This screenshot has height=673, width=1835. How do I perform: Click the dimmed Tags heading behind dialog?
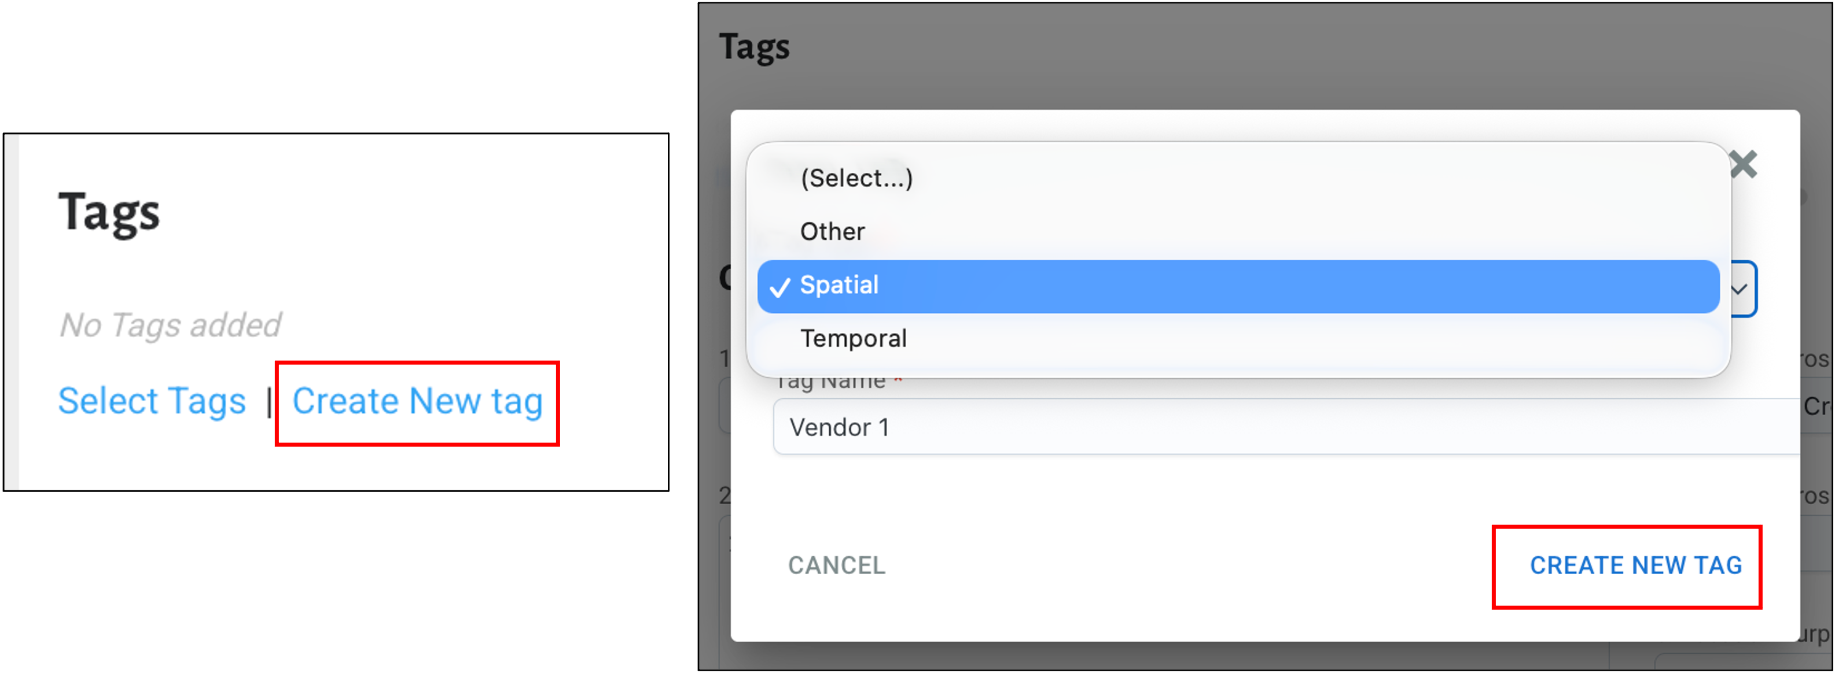[x=755, y=47]
